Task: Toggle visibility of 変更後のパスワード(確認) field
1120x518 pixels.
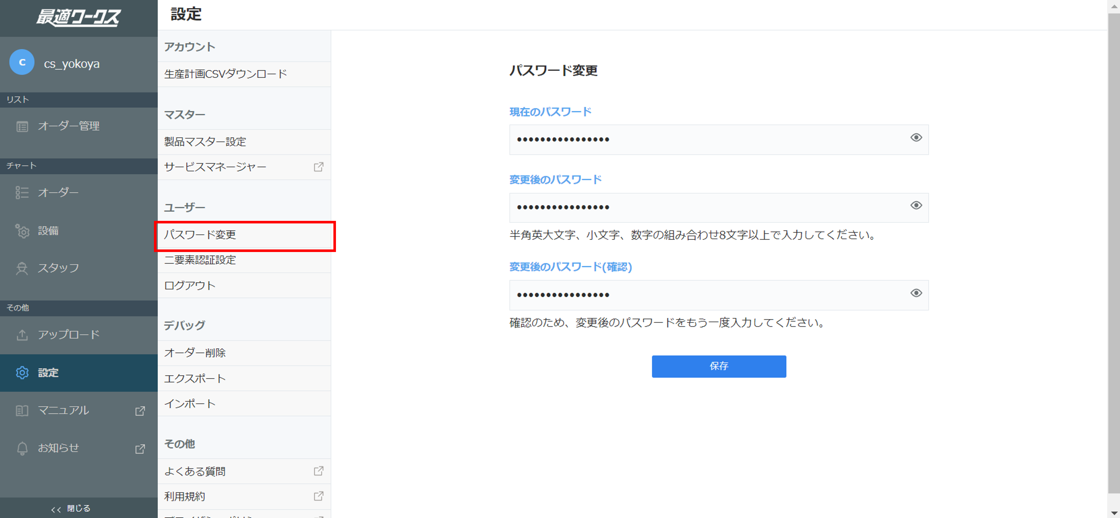Action: point(916,293)
